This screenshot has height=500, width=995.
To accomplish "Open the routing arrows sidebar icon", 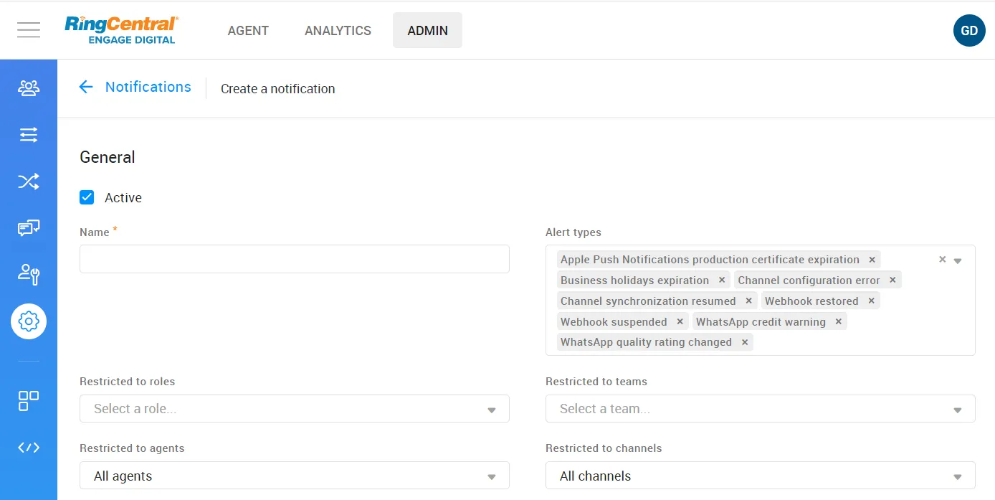I will pyautogui.click(x=29, y=135).
